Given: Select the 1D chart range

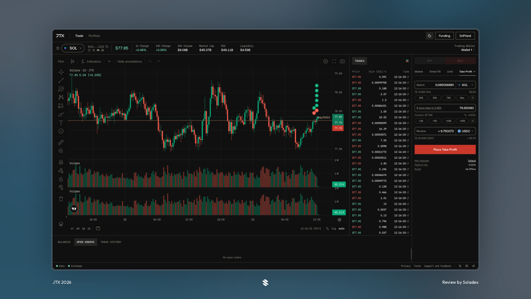Looking at the screenshot, I should (89, 229).
